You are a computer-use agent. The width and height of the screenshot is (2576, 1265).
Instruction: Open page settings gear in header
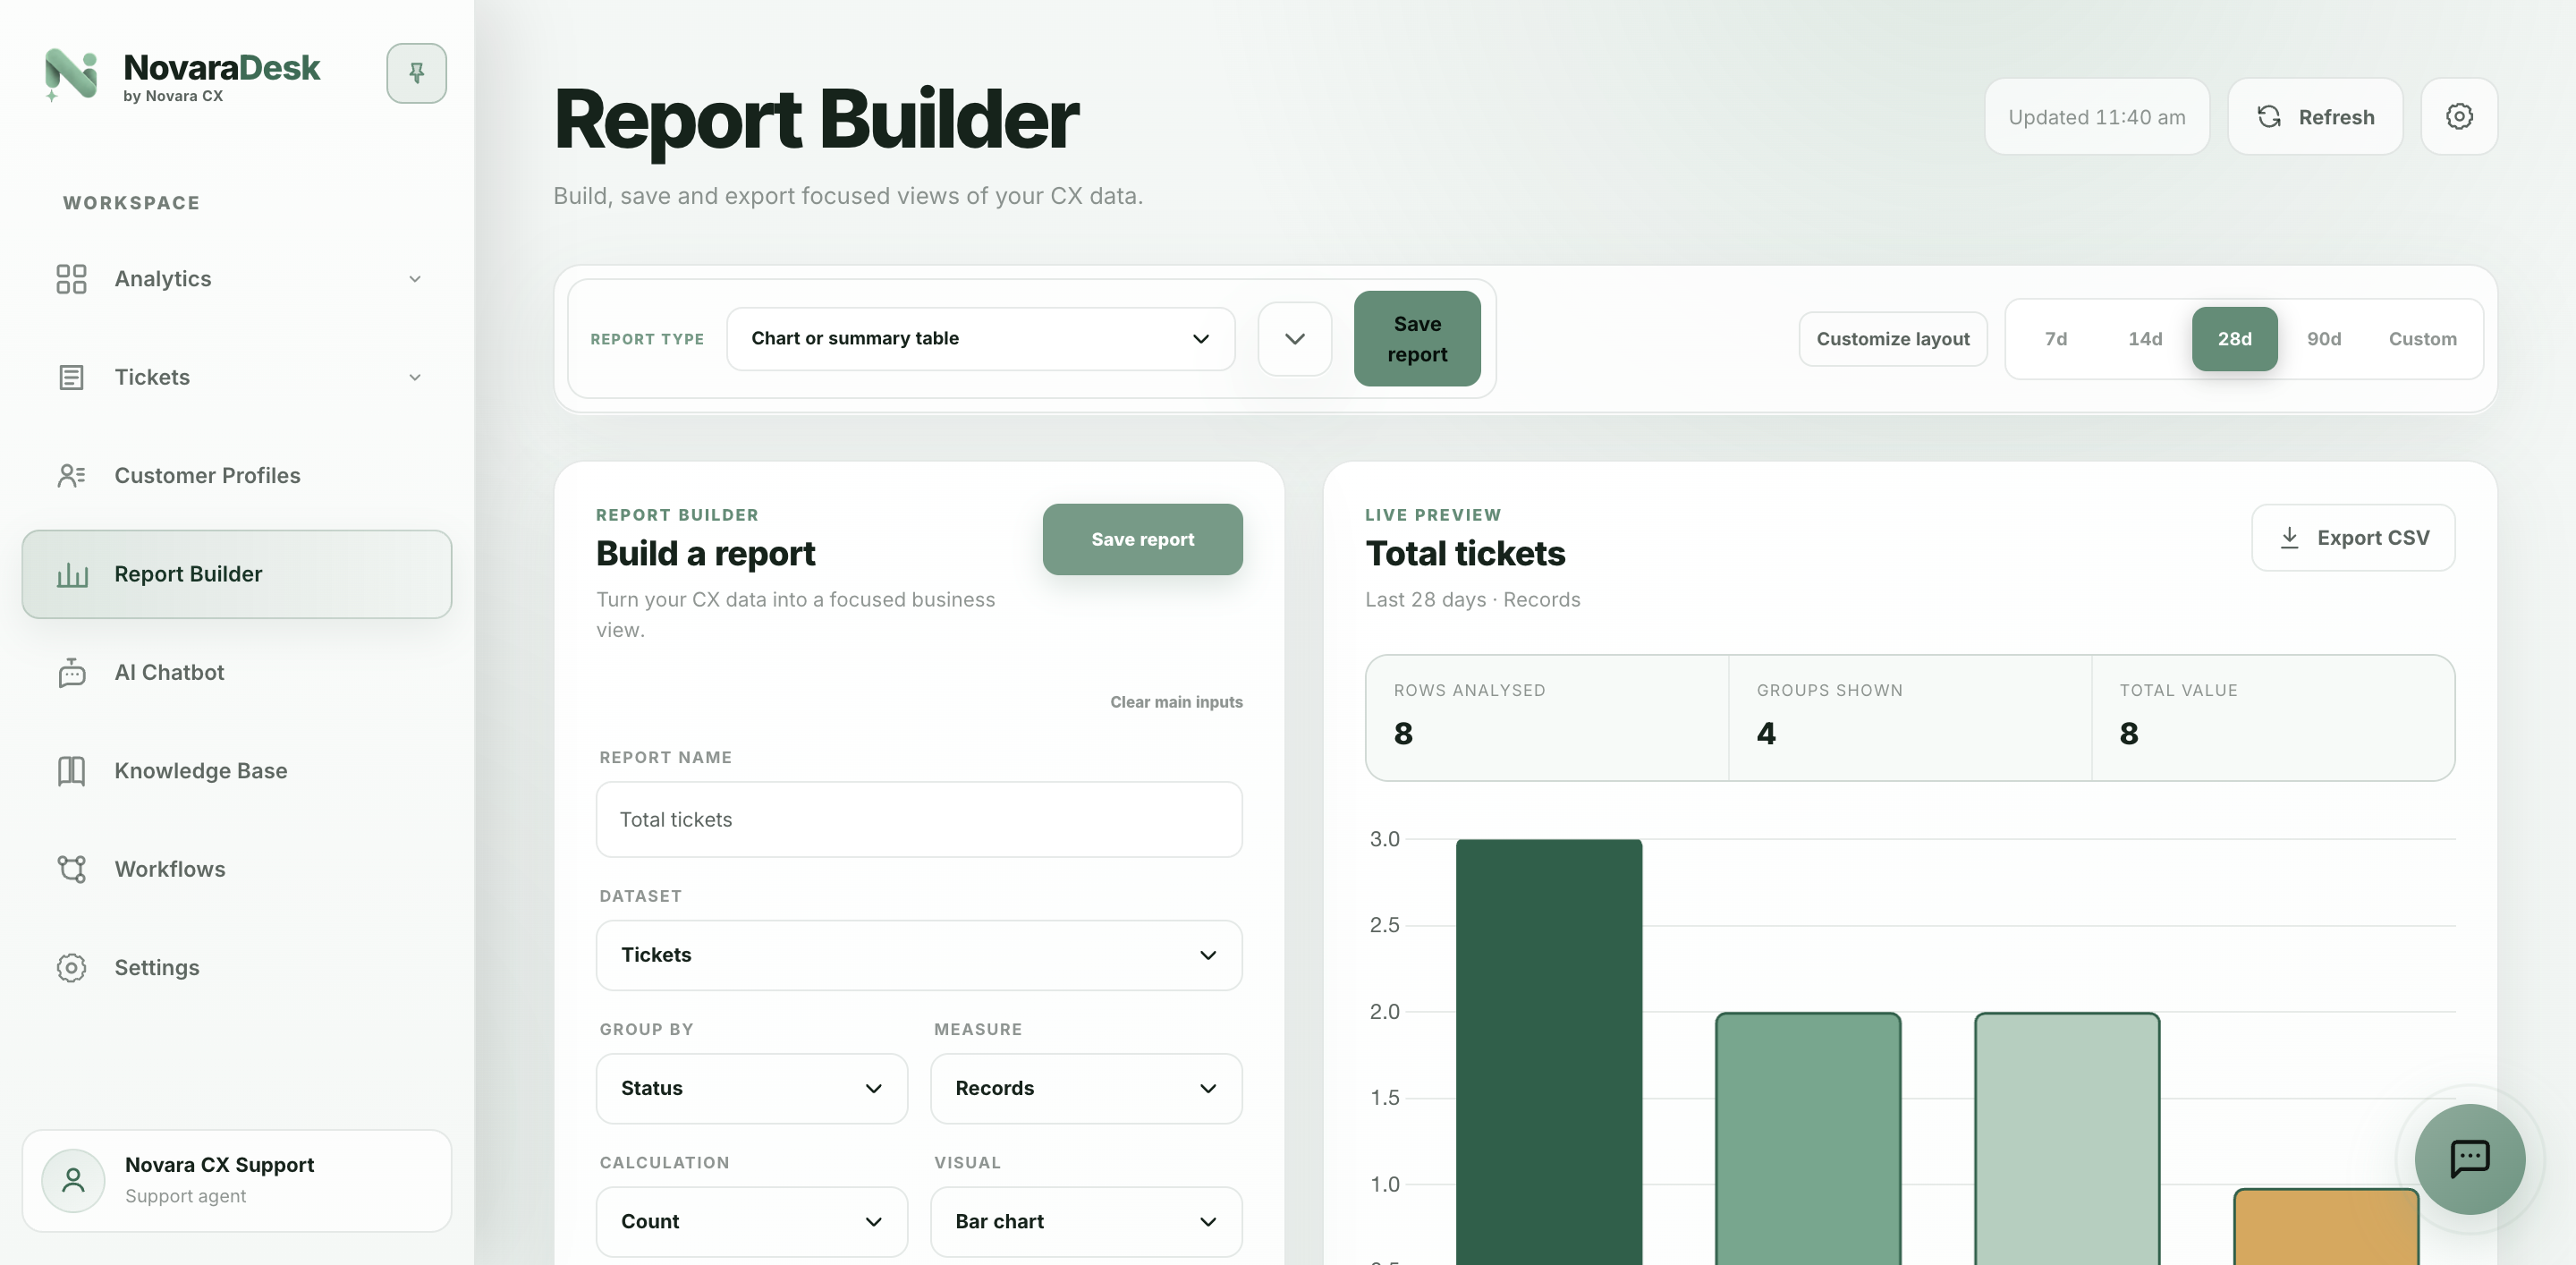pos(2459,117)
